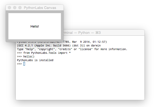This screenshot has width=156, height=107.
Task: Click the word darwin in terminal
Action: tap(96, 46)
